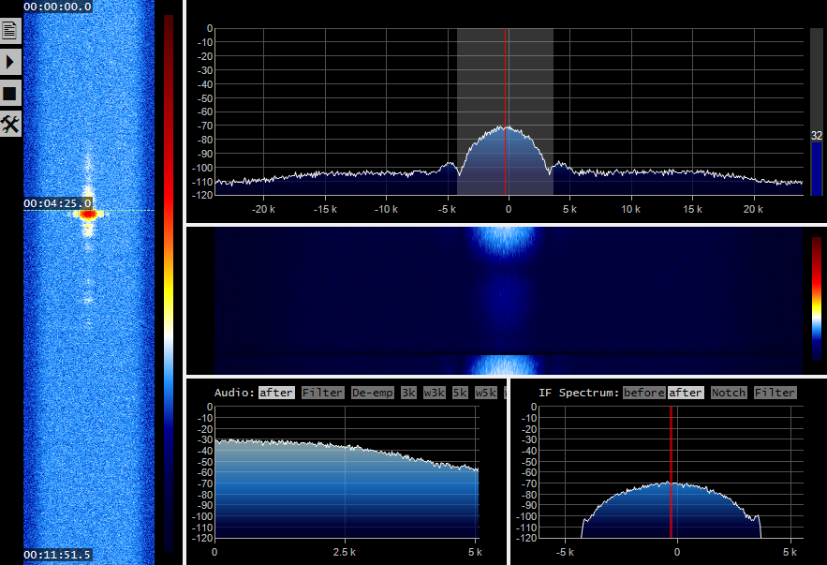The width and height of the screenshot is (827, 565).
Task: Switch IF Spectrum to 'after'
Action: pyautogui.click(x=686, y=393)
